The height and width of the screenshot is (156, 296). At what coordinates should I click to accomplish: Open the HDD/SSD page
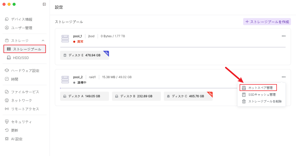point(21,58)
